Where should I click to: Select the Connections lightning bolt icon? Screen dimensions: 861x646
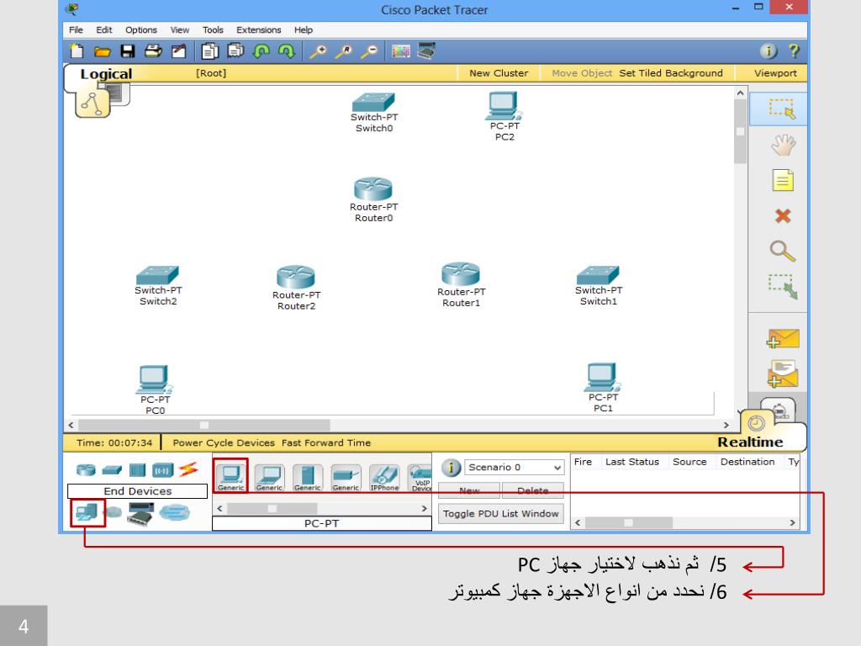[188, 469]
